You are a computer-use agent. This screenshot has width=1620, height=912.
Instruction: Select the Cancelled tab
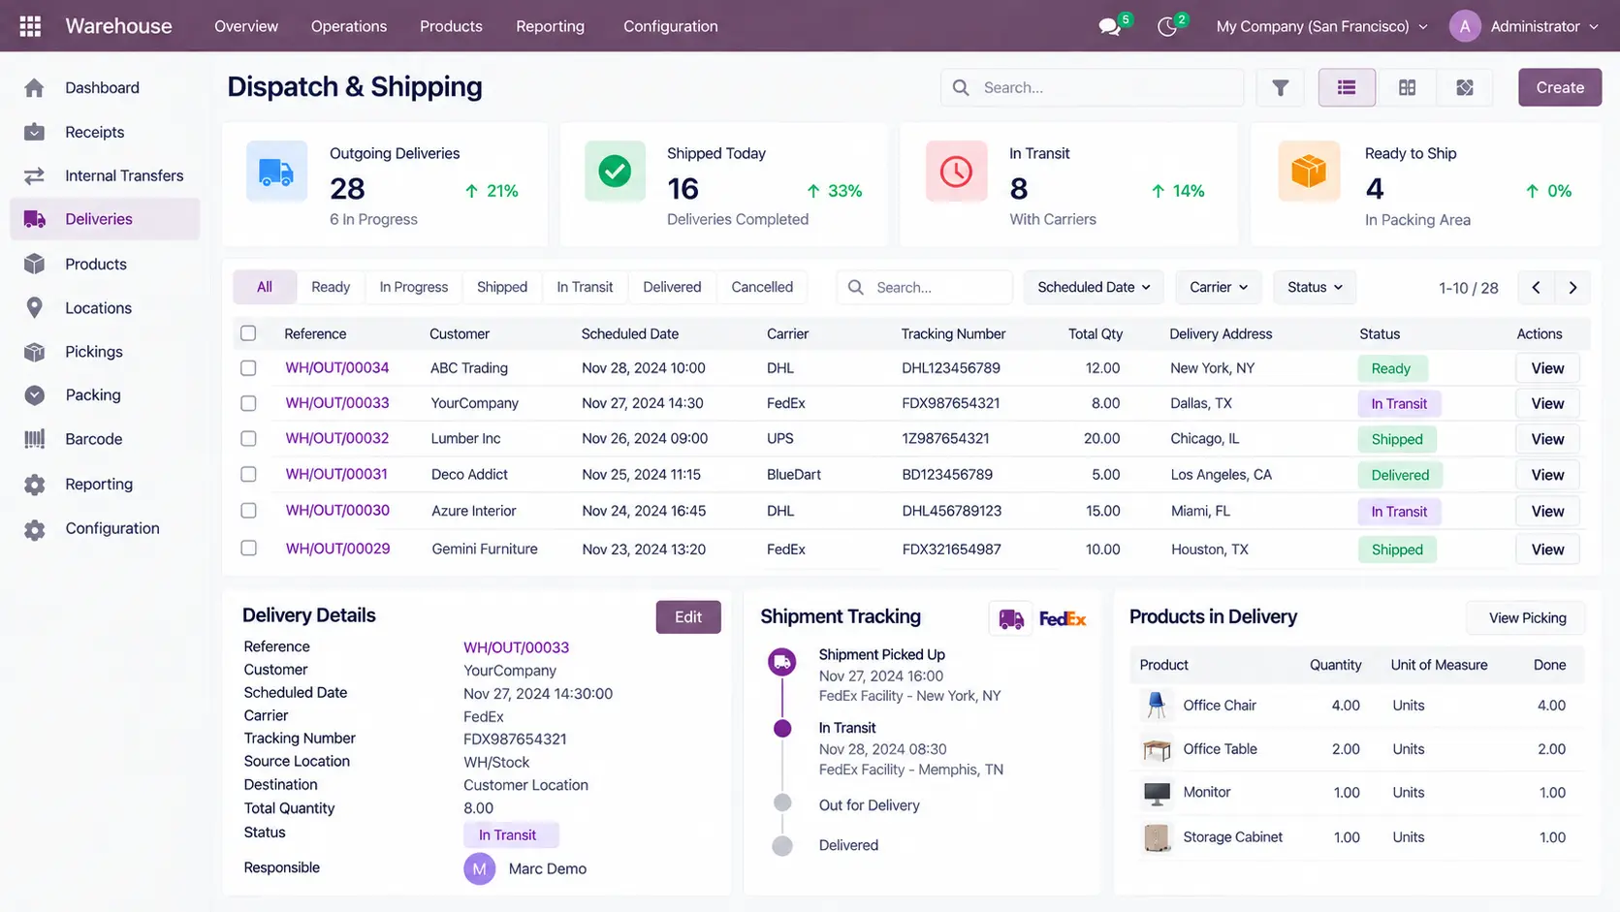point(762,287)
